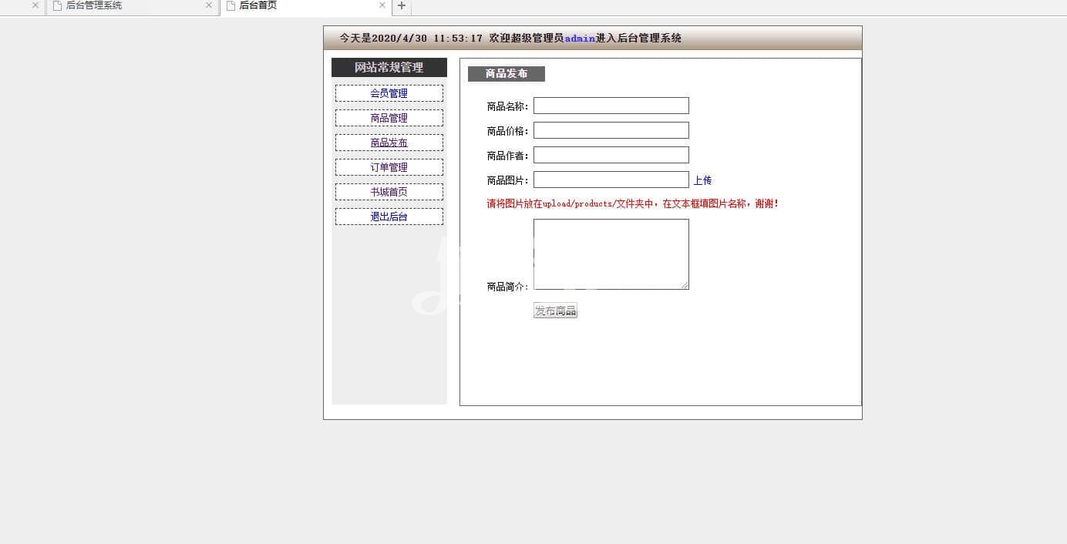Switch to the 后台管理系统 tab
1067x544 pixels.
tap(123, 5)
